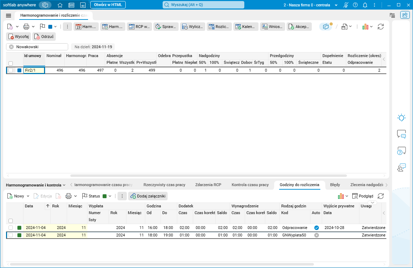
Task: Open the Kontrola czasu pracy tab
Action: pyautogui.click(x=250, y=185)
